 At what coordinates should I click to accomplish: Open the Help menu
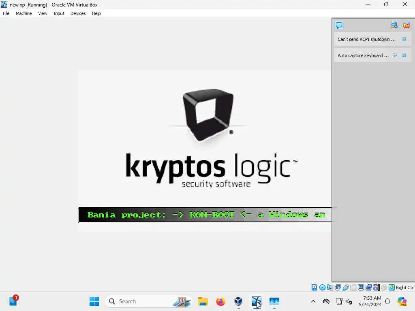[x=96, y=13]
